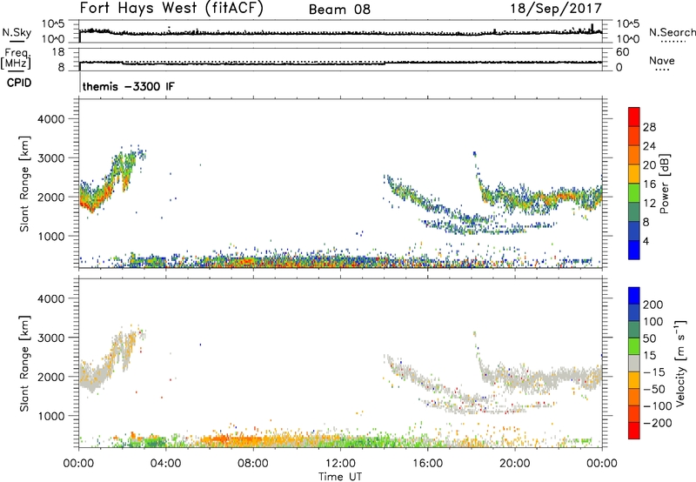Screen dimensions: 696x482
Task: Click the 'Beam 08' label
Action: (339, 10)
